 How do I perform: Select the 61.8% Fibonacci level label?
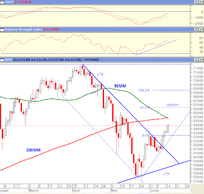click(x=145, y=108)
